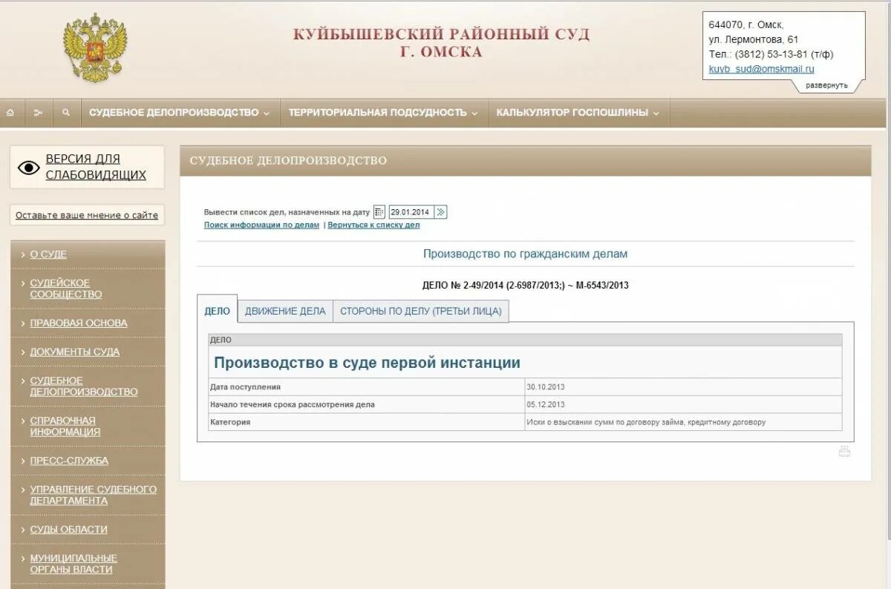The width and height of the screenshot is (891, 589).
Task: Expand court contacts via развернуть
Action: (x=826, y=85)
